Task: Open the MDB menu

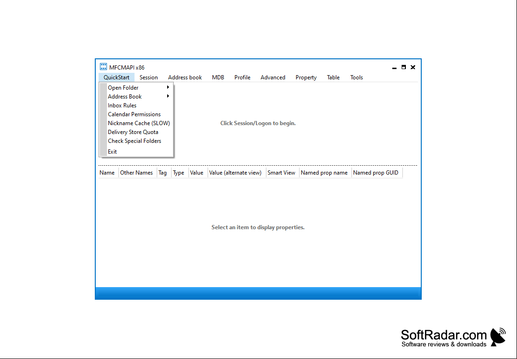Action: tap(218, 77)
